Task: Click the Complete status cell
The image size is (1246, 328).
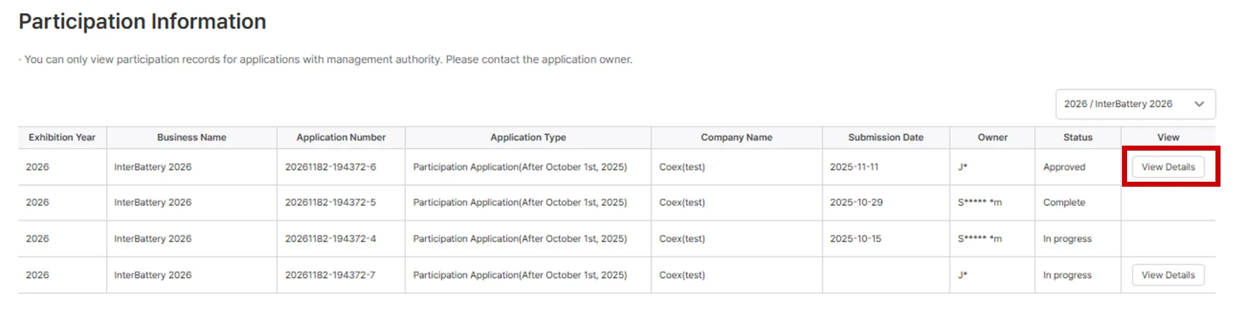Action: [1063, 202]
